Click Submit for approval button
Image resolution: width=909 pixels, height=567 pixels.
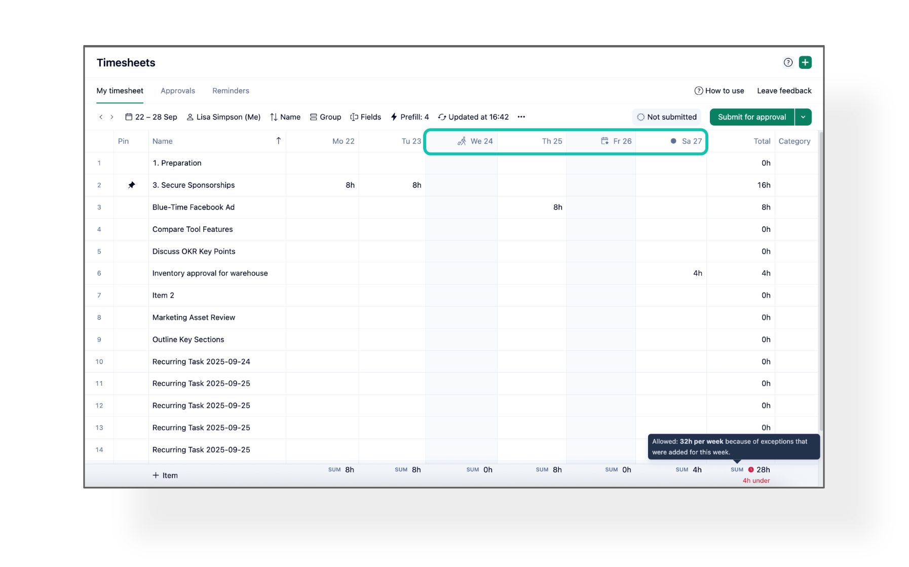pos(752,117)
